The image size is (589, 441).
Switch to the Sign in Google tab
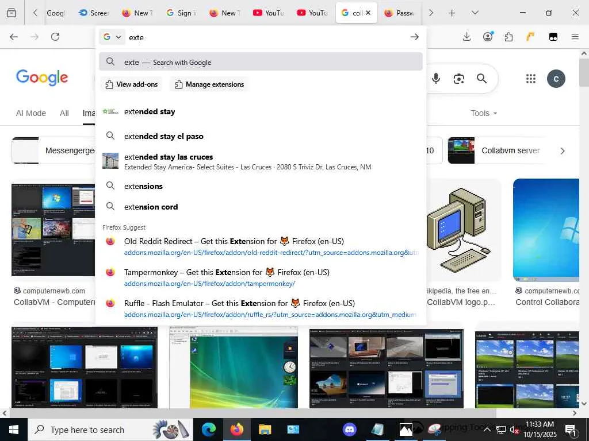pos(181,13)
